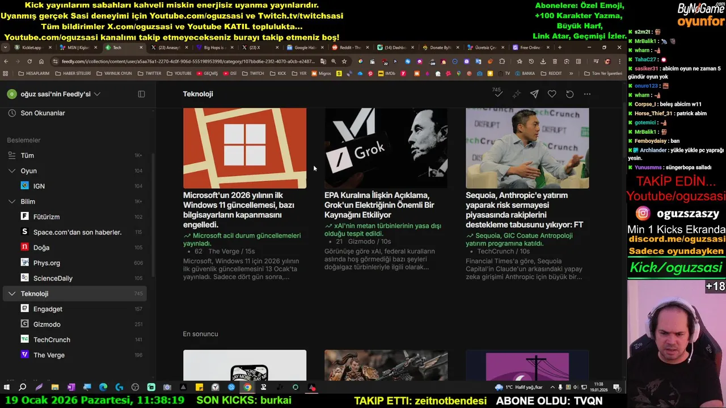Click the taskbar weather widget
This screenshot has width=726, height=408.
point(518,387)
